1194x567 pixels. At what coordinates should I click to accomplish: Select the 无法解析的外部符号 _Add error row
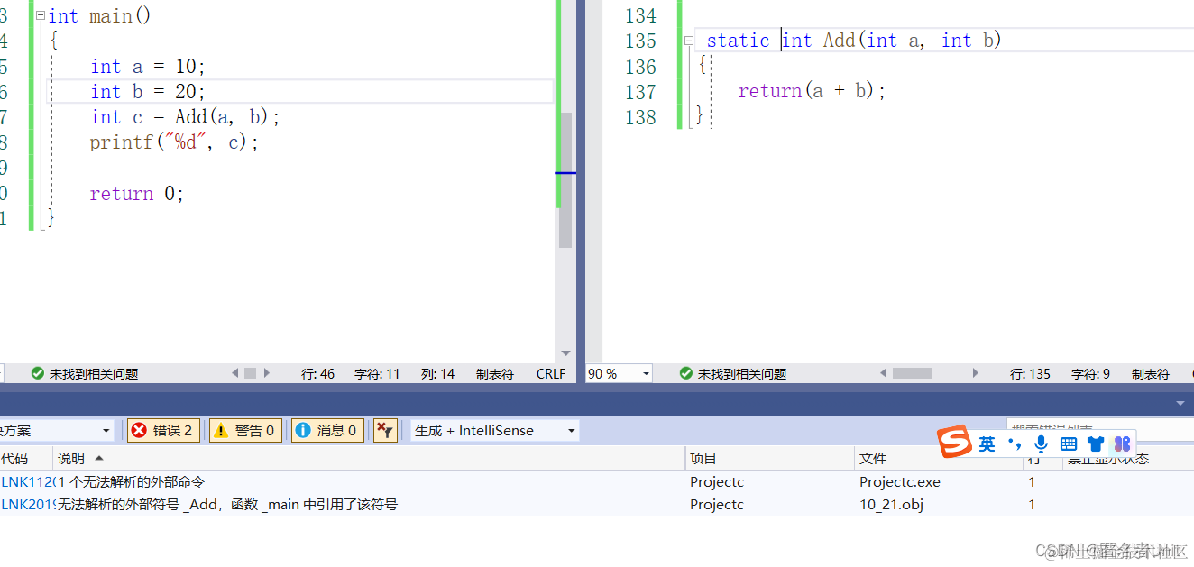[x=597, y=504]
